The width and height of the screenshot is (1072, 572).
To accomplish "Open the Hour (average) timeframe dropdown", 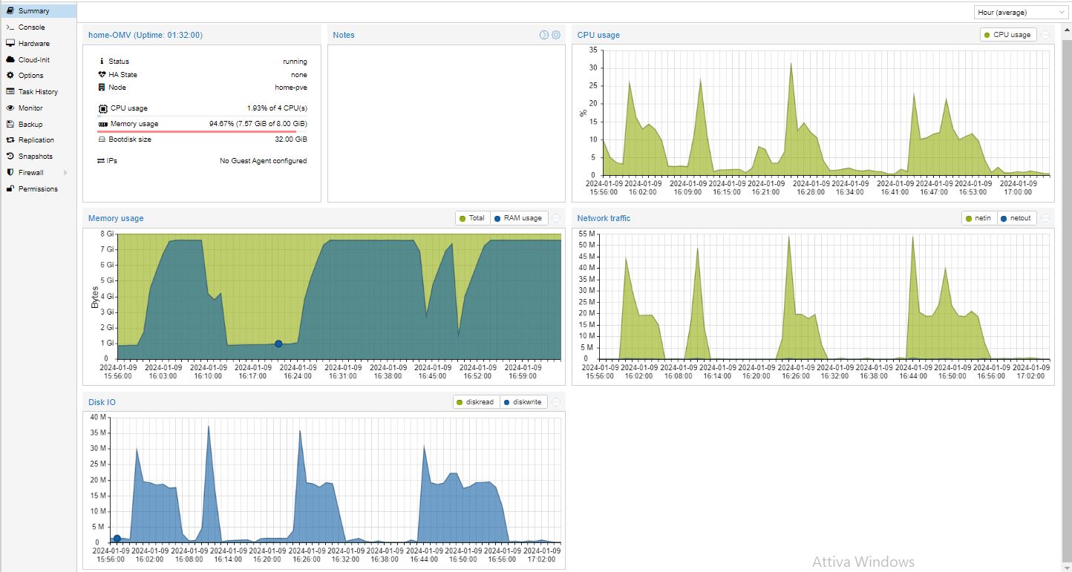I will [x=1021, y=13].
